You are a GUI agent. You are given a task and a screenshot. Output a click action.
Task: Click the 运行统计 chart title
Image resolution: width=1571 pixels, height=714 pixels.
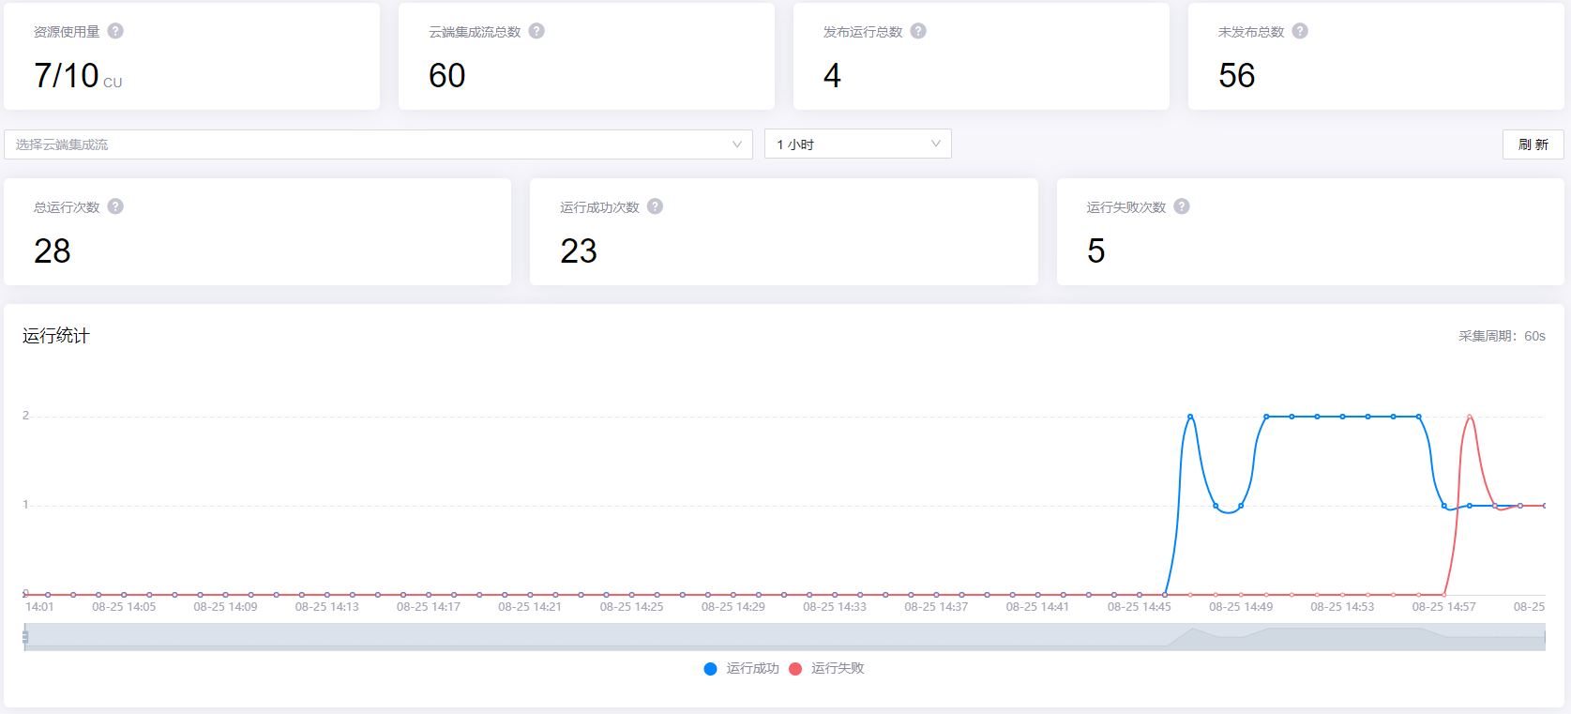click(56, 336)
